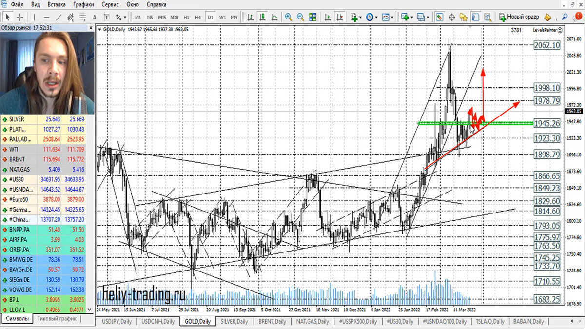Toggle the Navigator panel star-folder icon
585x329 pixels.
(464, 17)
